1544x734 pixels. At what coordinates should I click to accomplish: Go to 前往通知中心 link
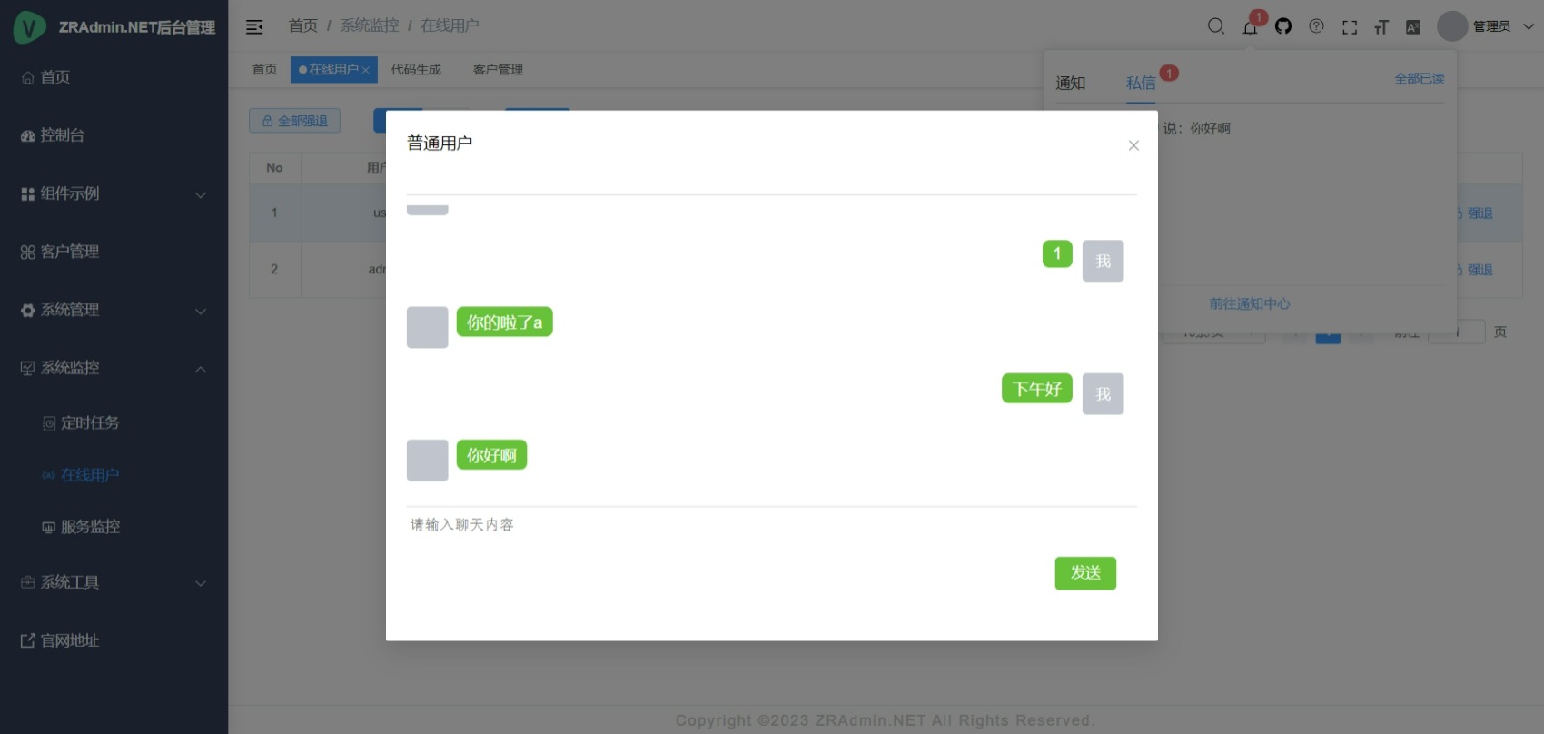[x=1249, y=304]
